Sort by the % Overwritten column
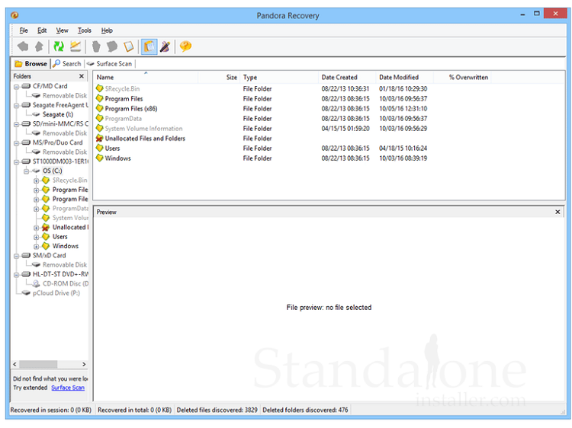This screenshot has height=428, width=572. coord(462,77)
